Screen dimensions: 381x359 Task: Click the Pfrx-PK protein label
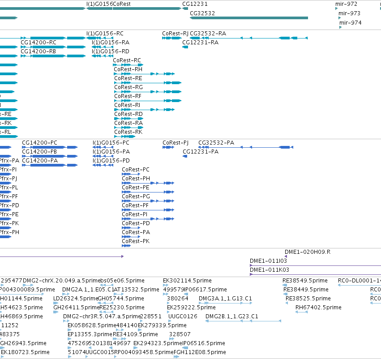tap(9, 223)
